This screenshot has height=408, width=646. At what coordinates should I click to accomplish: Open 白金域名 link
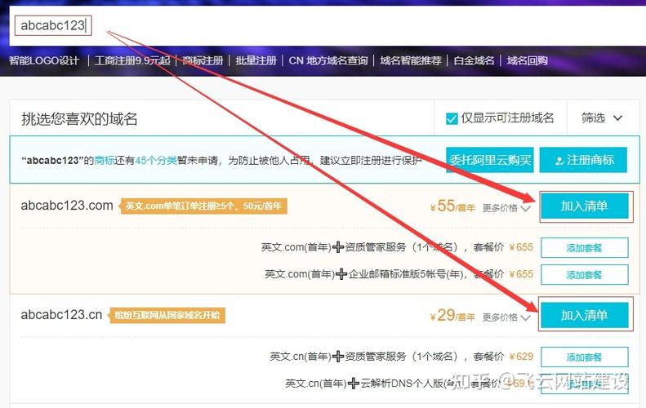click(474, 61)
